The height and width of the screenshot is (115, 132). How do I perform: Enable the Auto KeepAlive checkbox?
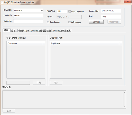click(x=70, y=11)
